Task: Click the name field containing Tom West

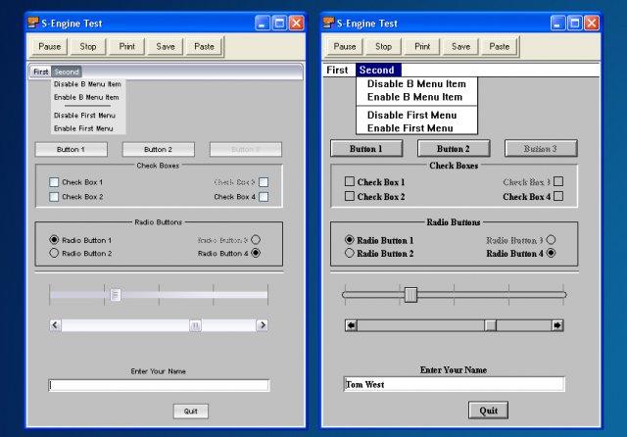Action: click(x=454, y=384)
